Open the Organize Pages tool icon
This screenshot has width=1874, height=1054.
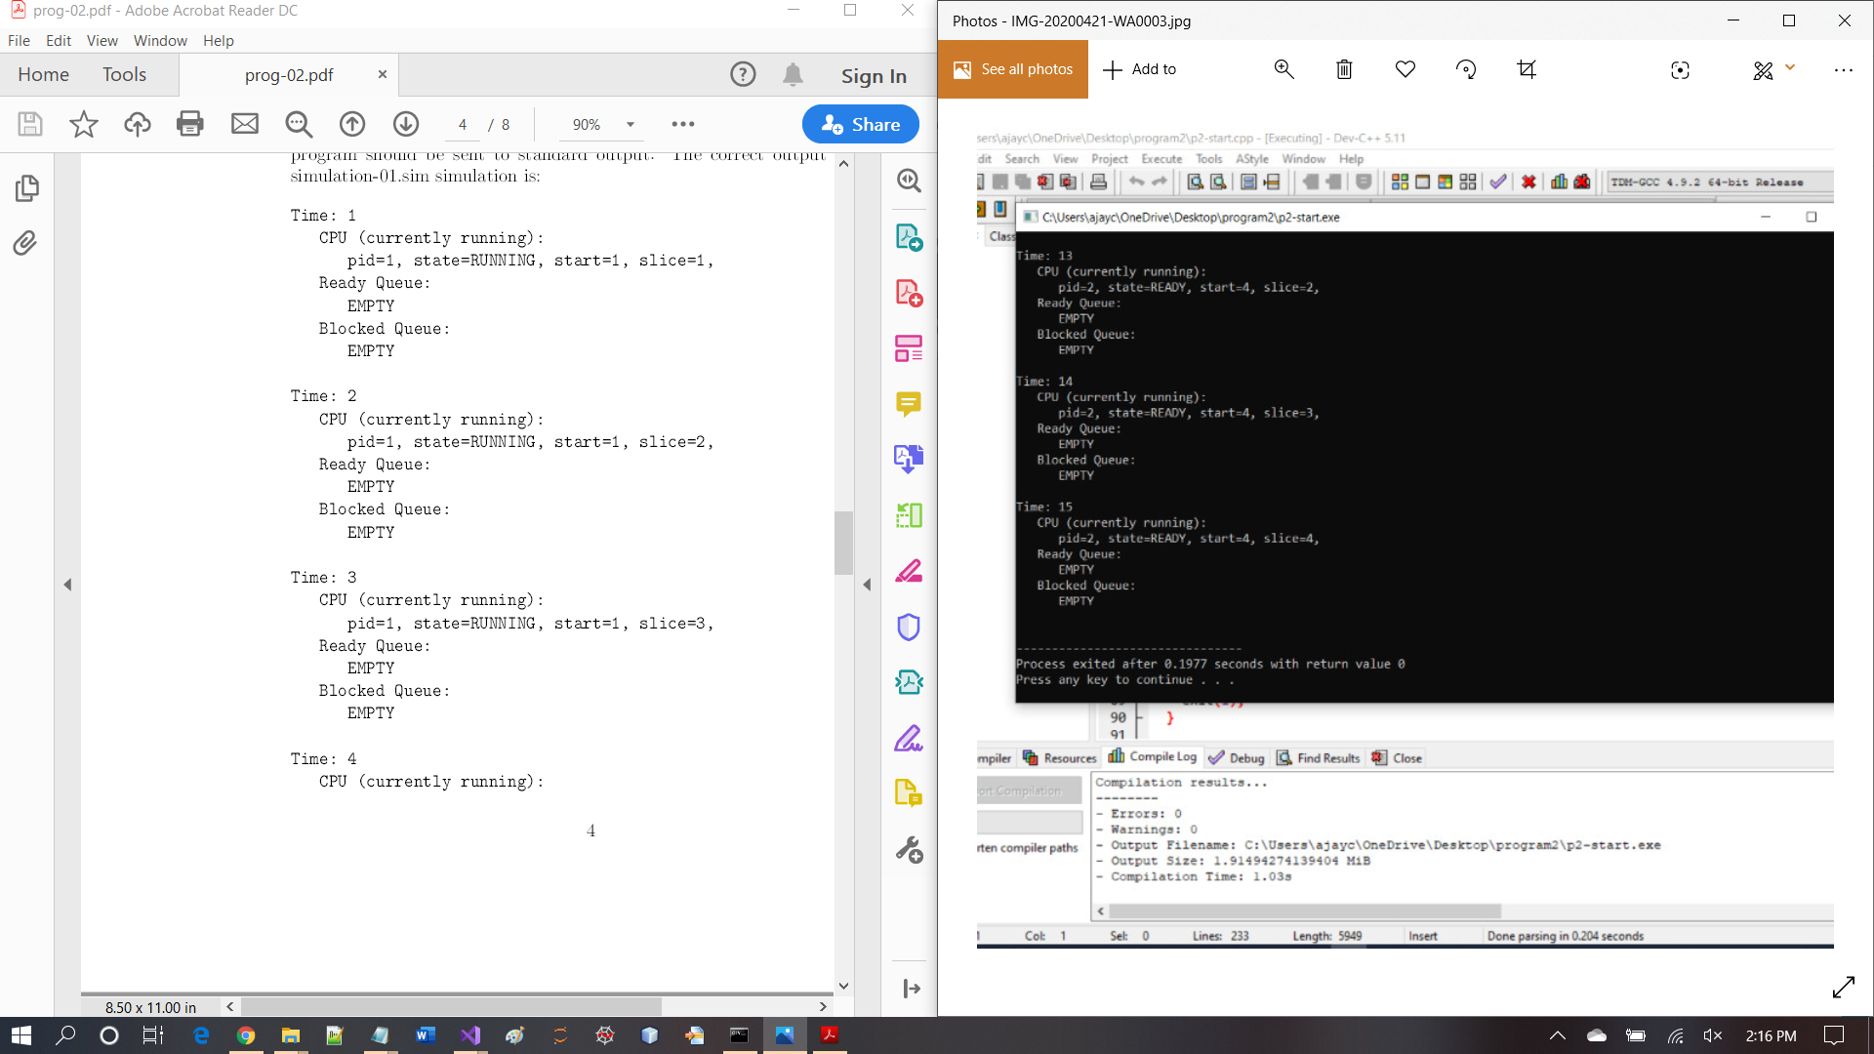(909, 515)
